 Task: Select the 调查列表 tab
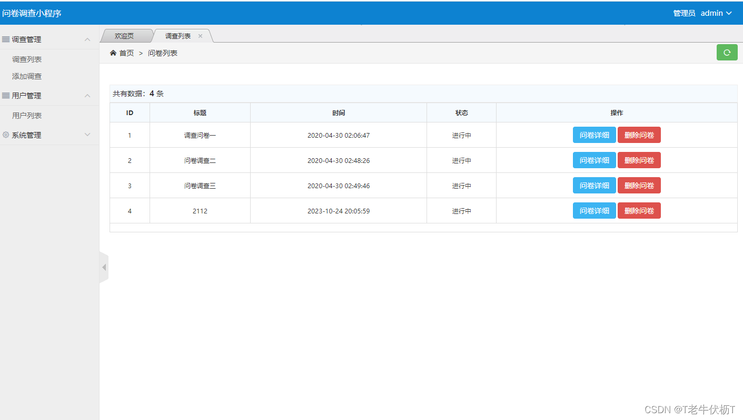tap(178, 36)
